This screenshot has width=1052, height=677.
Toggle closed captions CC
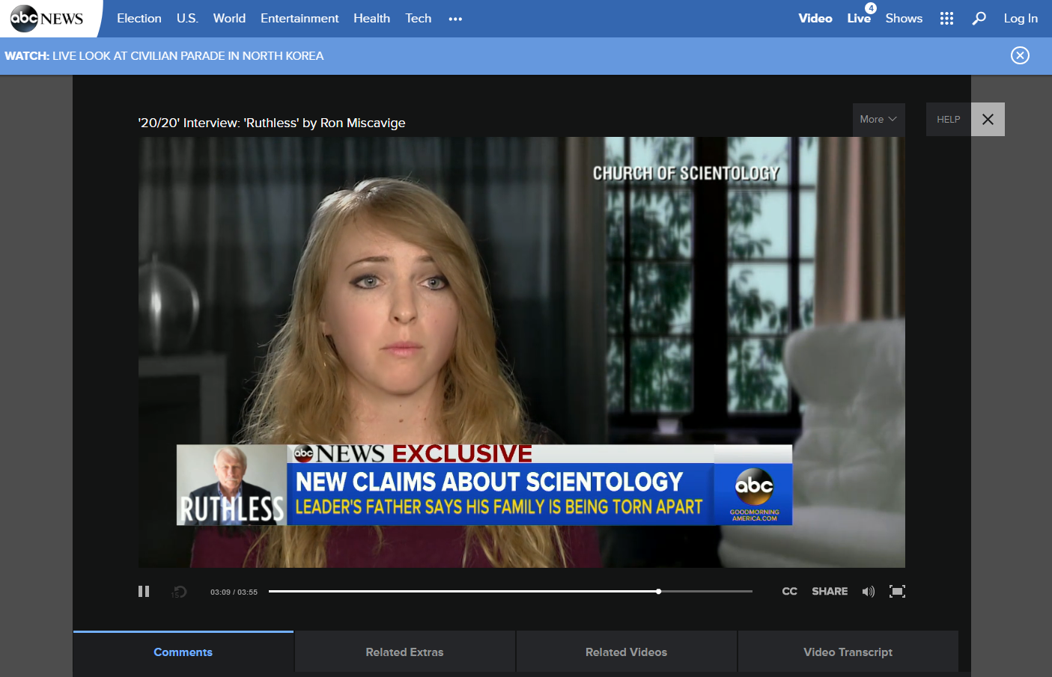point(789,592)
